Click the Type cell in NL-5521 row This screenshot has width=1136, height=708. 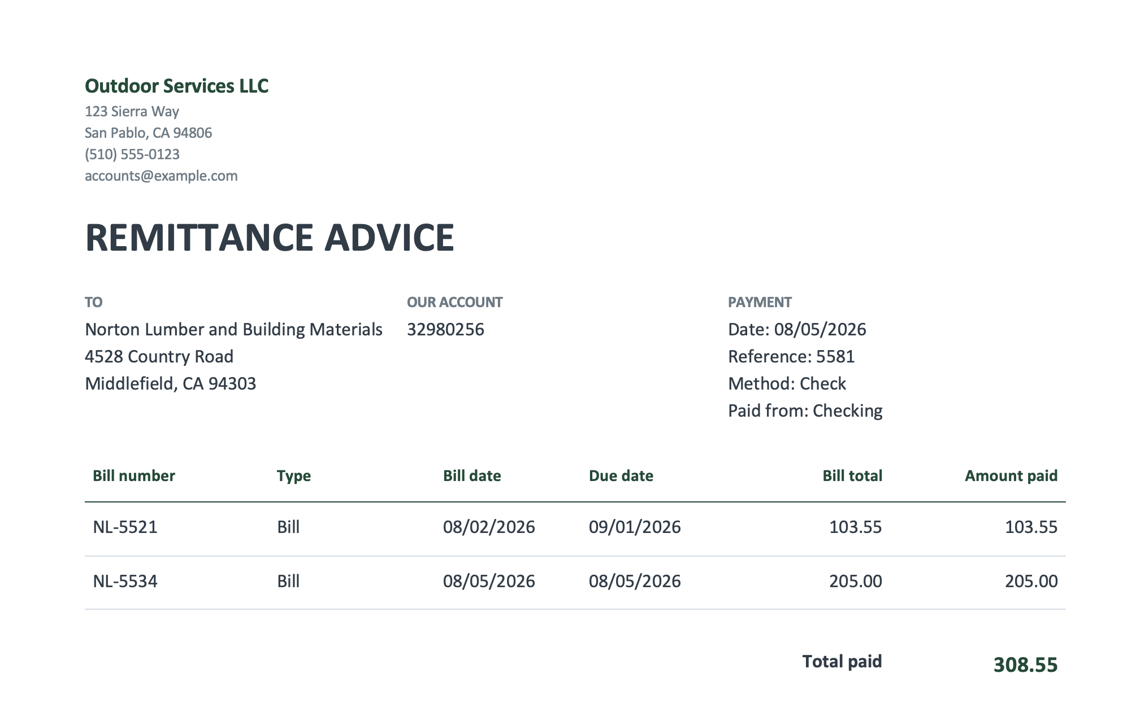coord(288,527)
